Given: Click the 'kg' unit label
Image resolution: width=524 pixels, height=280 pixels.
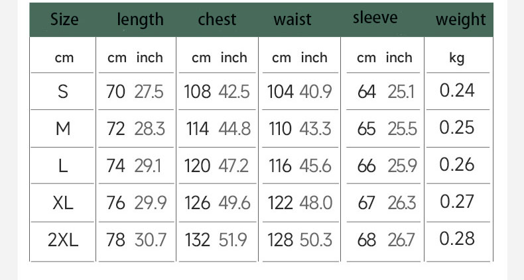Looking at the screenshot, I should point(457,58).
